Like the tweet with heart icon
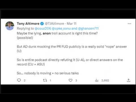The width and height of the screenshot is (136, 102). (x=71, y=80)
